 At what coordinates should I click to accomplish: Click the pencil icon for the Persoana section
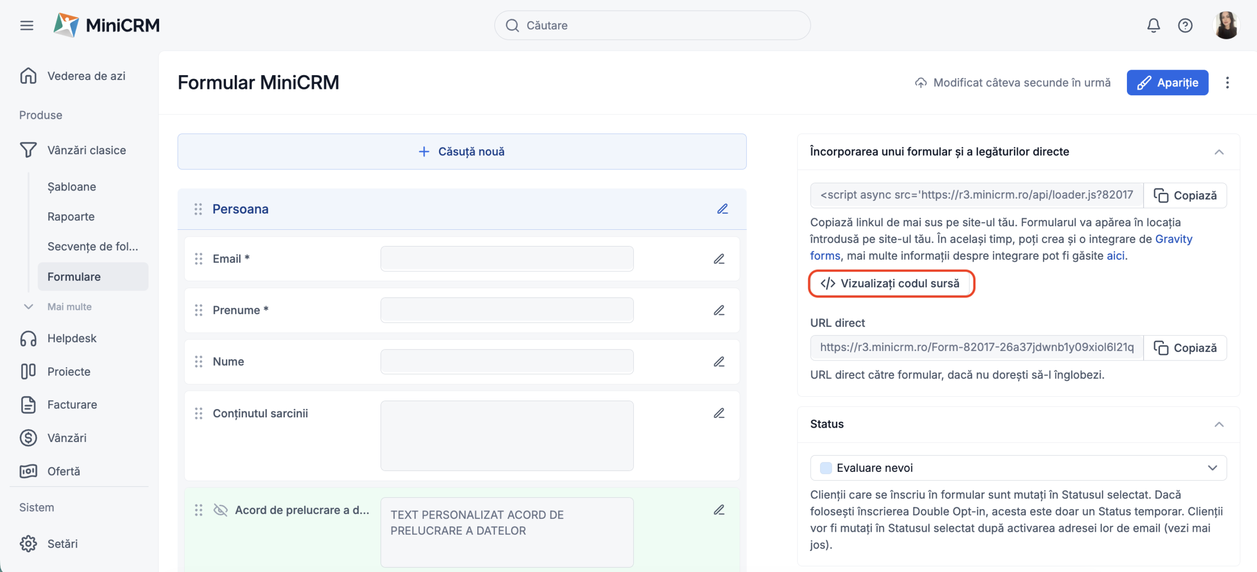722,209
